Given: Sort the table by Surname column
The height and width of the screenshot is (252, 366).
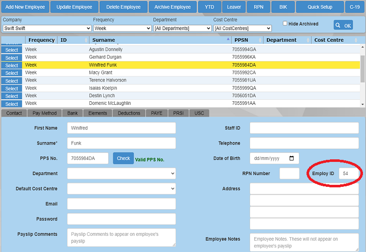Looking at the screenshot, I should point(160,40).
